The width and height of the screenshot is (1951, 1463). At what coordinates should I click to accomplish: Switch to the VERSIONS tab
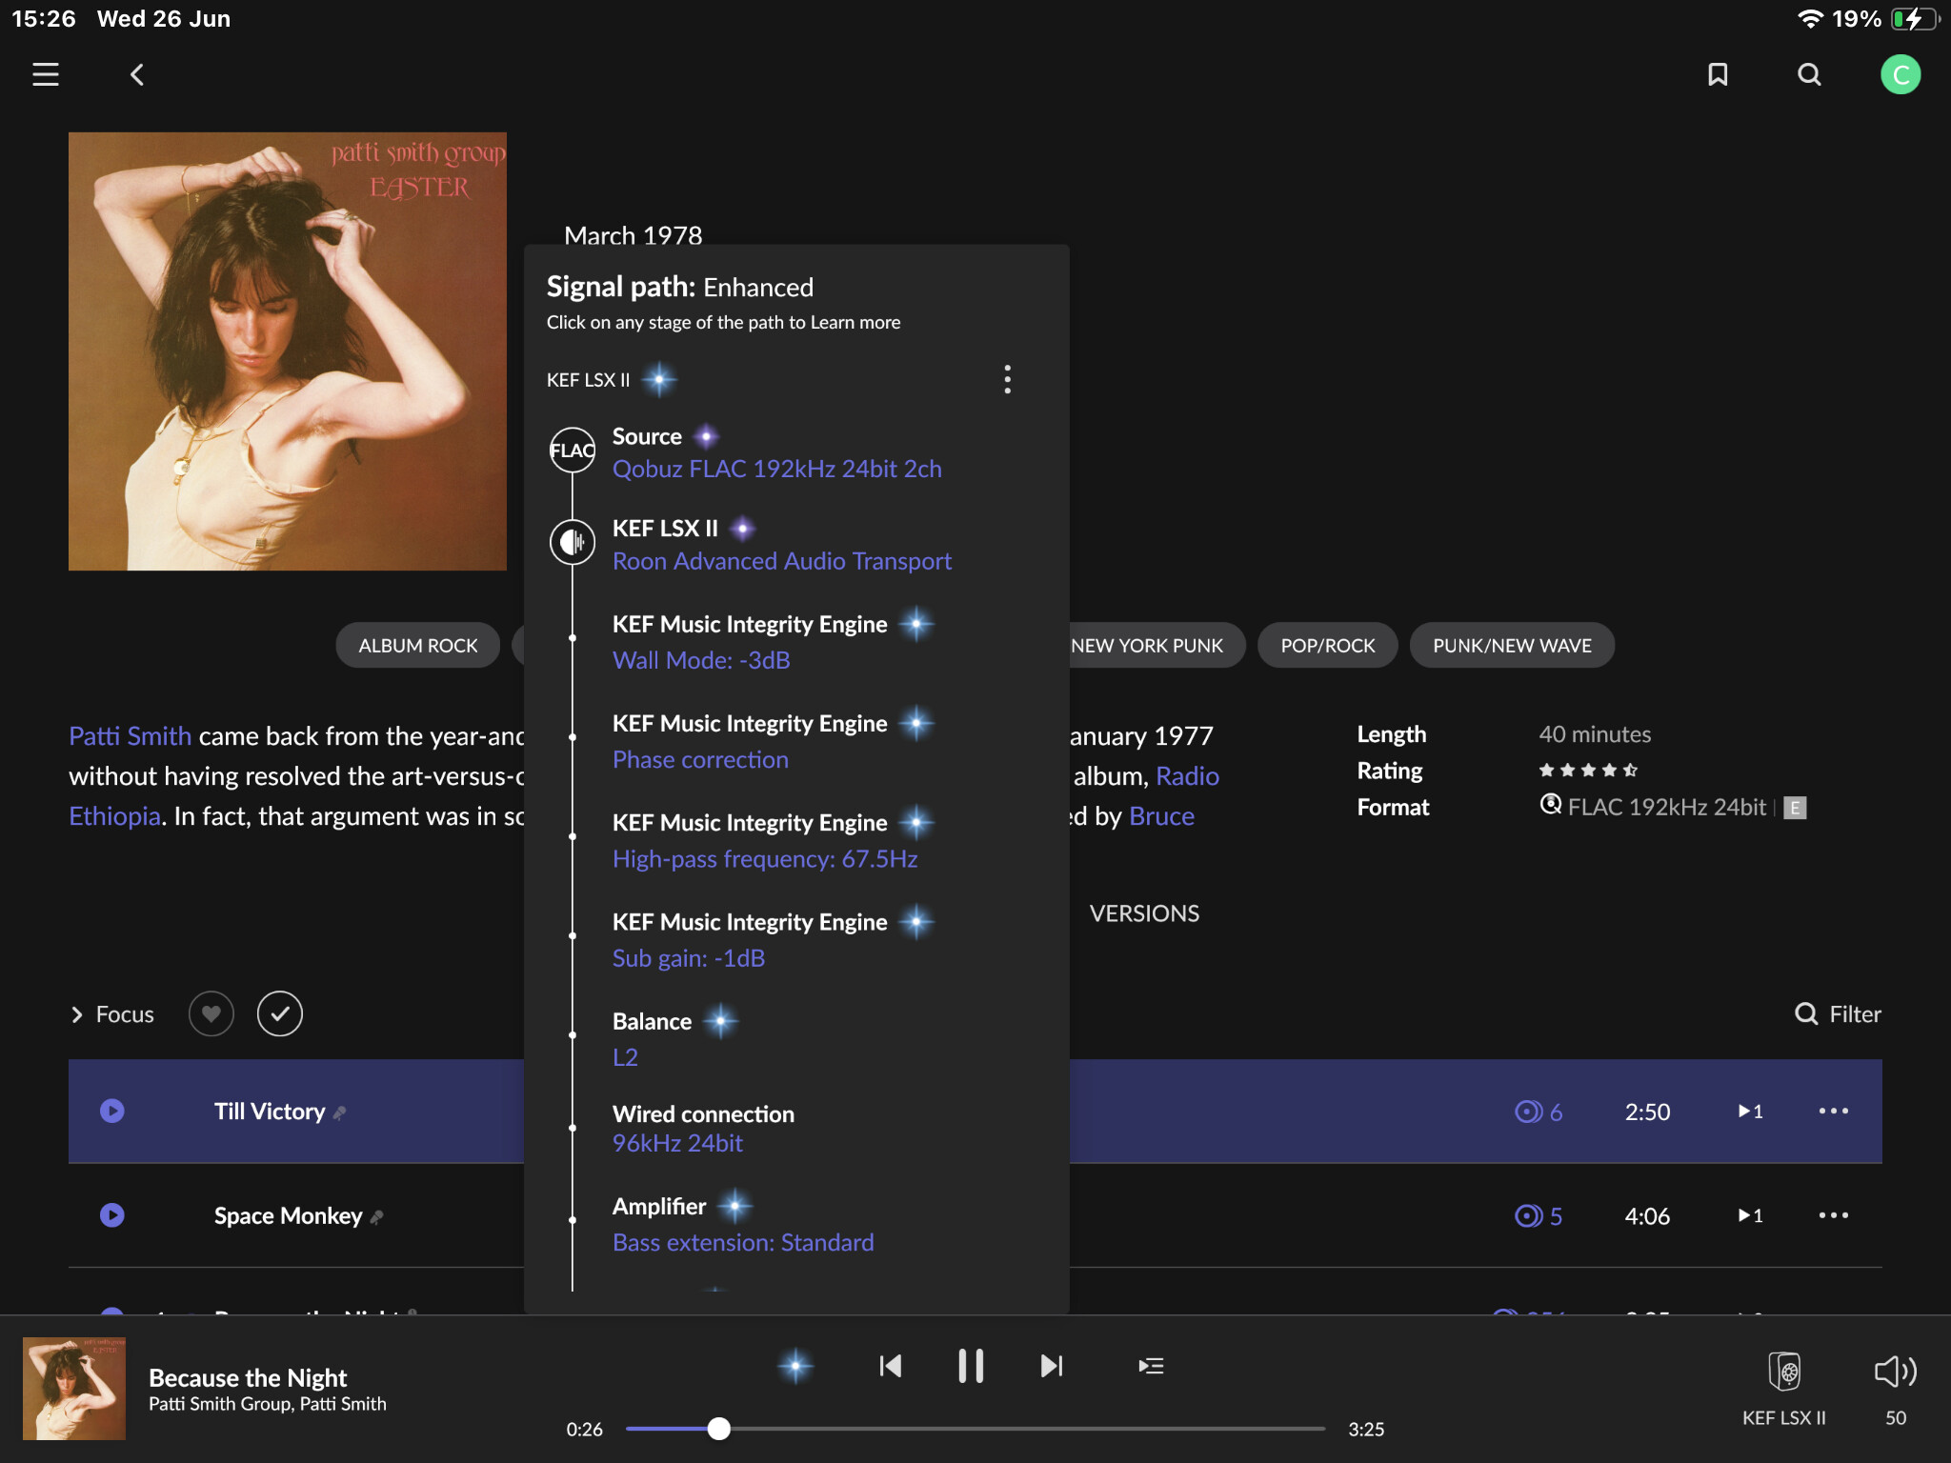[x=1144, y=913]
